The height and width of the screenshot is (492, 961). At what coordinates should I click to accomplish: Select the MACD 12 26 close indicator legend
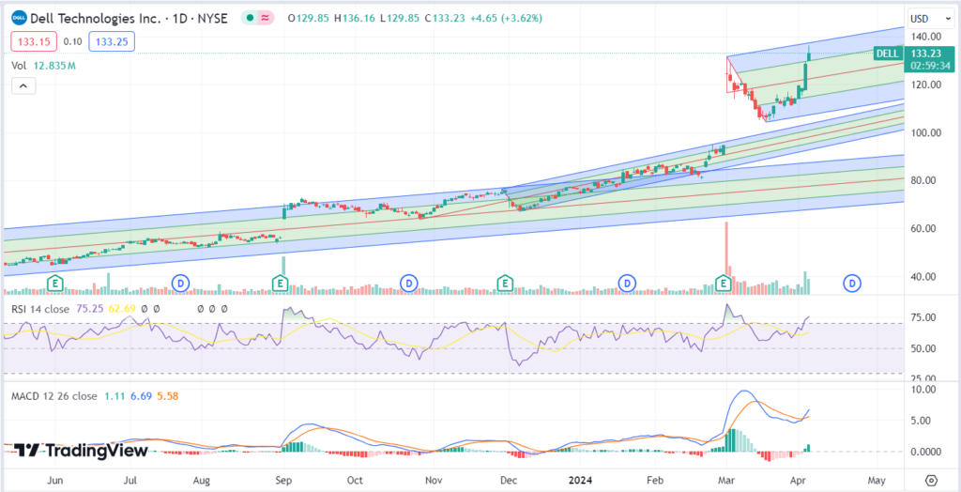coord(54,396)
